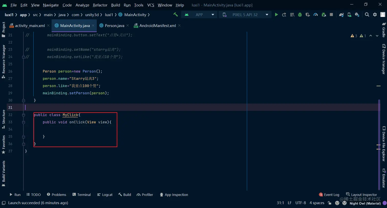387x208 pixels.
Task: Click the unity3d breadcrumb in navigation bar
Action: (92, 15)
